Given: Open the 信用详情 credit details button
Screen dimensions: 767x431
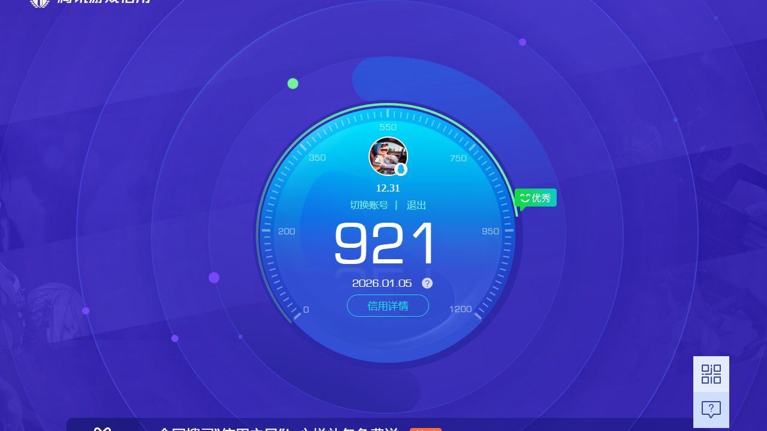Looking at the screenshot, I should click(388, 306).
